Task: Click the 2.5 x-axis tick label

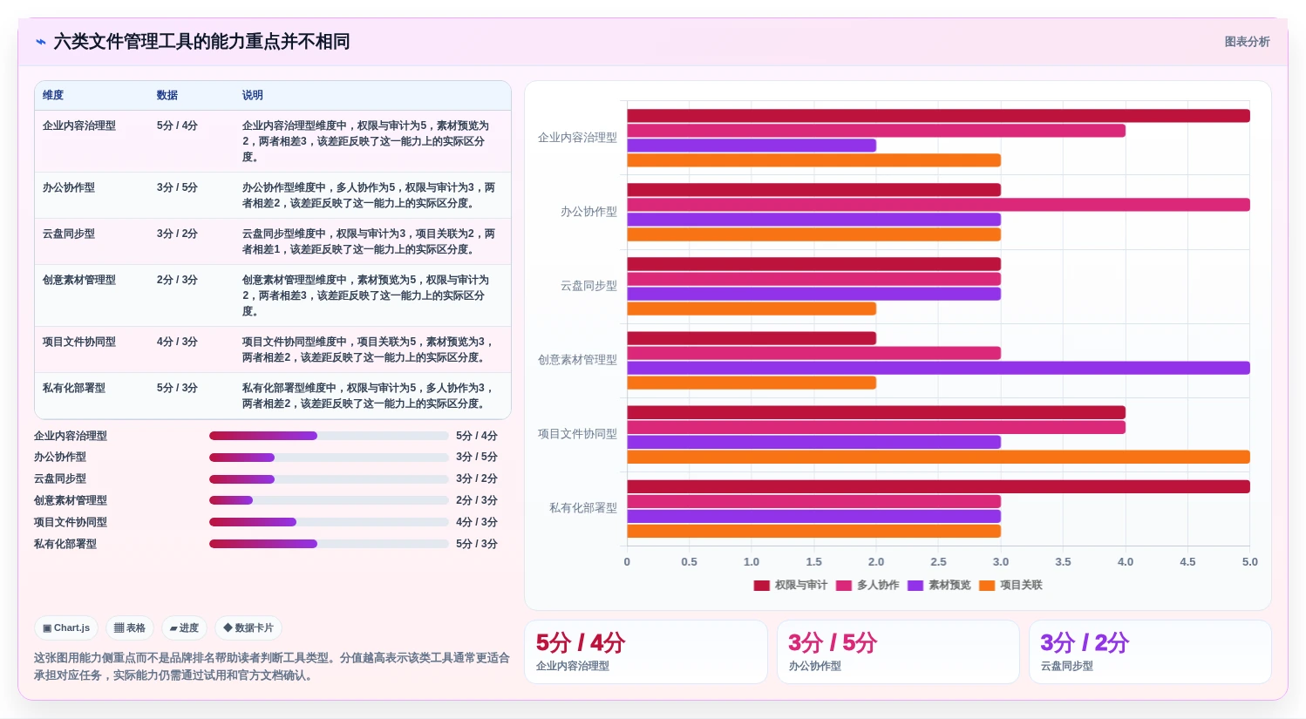Action: point(938,562)
